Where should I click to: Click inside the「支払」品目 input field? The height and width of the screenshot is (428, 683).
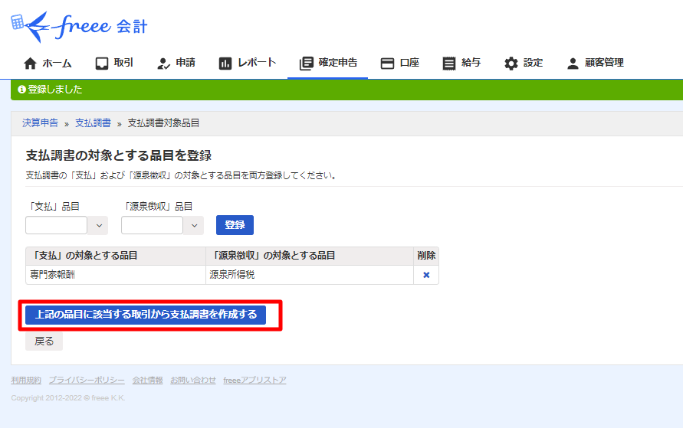tap(57, 225)
